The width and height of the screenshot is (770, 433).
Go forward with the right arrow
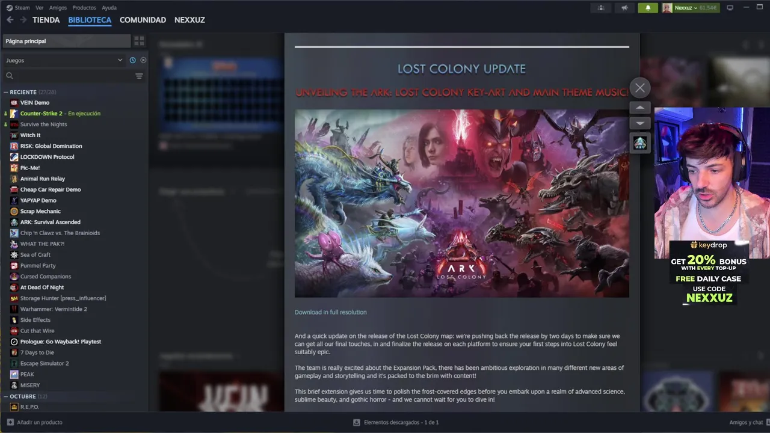click(x=23, y=20)
